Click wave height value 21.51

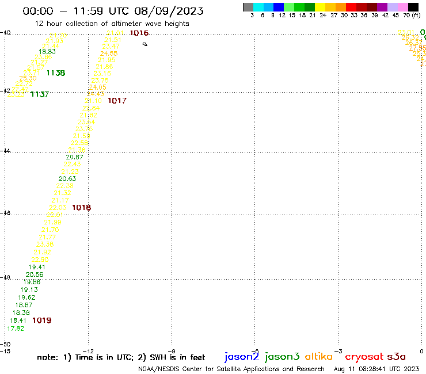(x=113, y=40)
